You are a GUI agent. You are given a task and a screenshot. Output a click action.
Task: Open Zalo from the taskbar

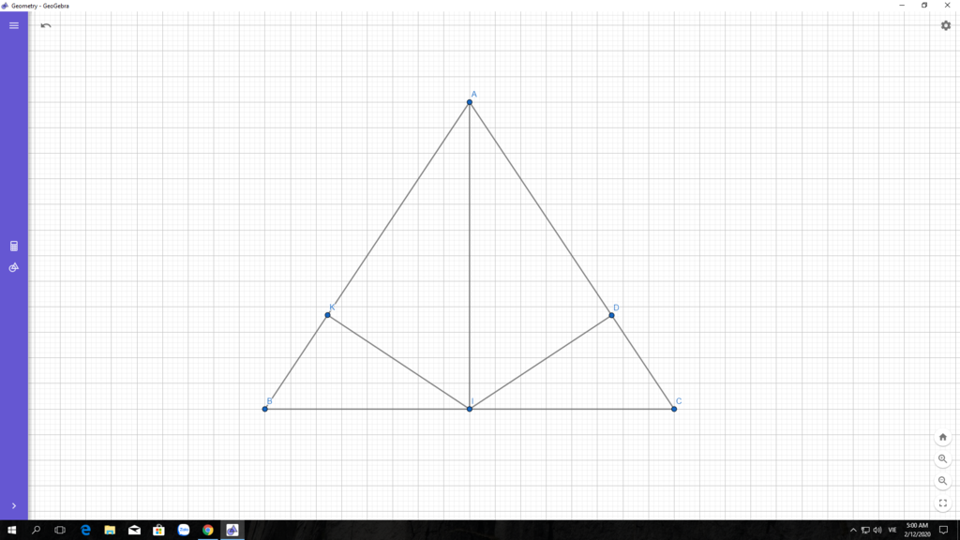(x=184, y=531)
